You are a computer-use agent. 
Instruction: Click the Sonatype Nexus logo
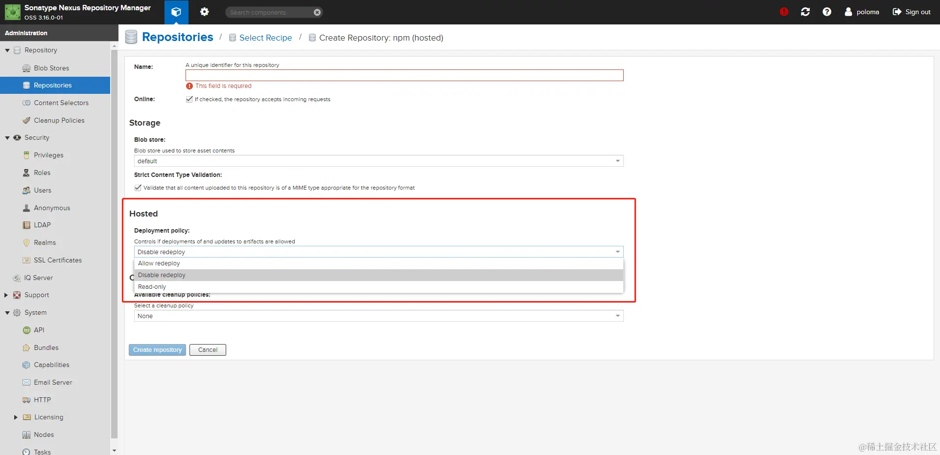[12, 12]
